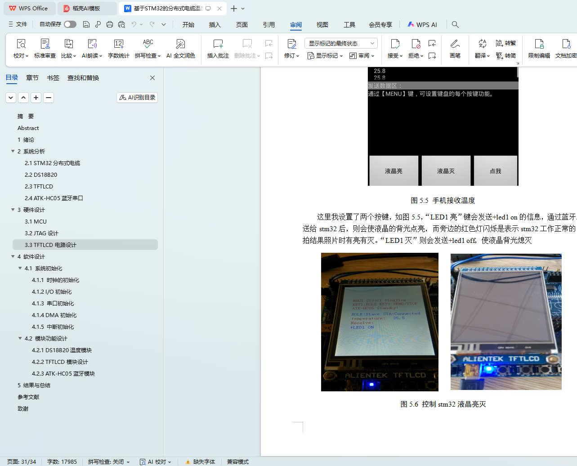Toggle the 自动保存 auto-save switch
Screen dimensions: 577x466
tap(70, 24)
